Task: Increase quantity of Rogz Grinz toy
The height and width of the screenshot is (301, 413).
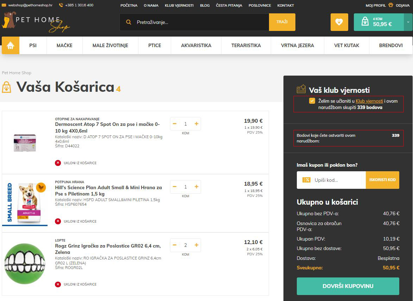Action: [196, 245]
